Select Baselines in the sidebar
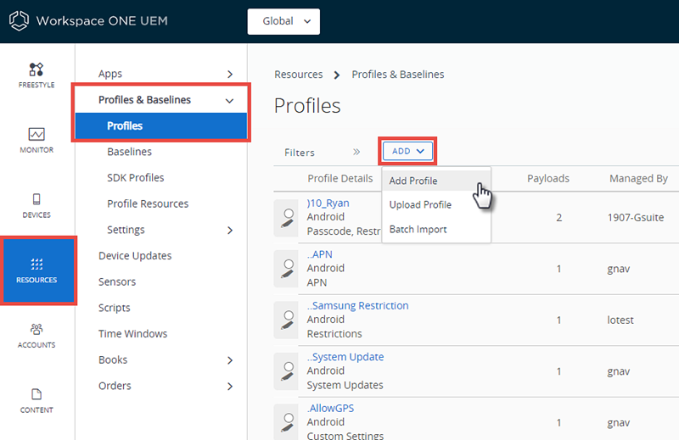Viewport: 679px width, 440px height. [130, 152]
